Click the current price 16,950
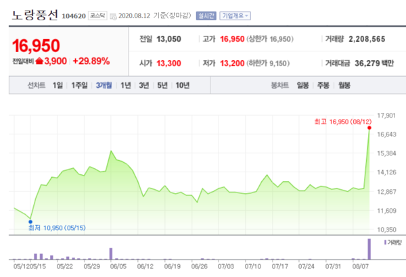Image resolution: width=406 pixels, height=277 pixels. click(x=36, y=46)
